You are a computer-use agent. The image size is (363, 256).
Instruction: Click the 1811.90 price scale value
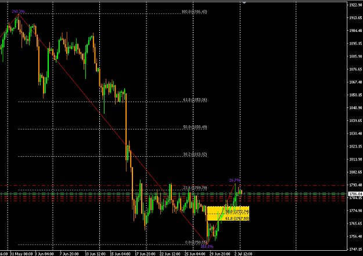pos(355,159)
